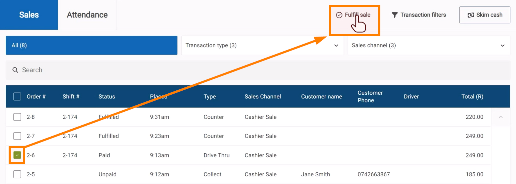Click the Skim cash money icon

tap(471, 15)
